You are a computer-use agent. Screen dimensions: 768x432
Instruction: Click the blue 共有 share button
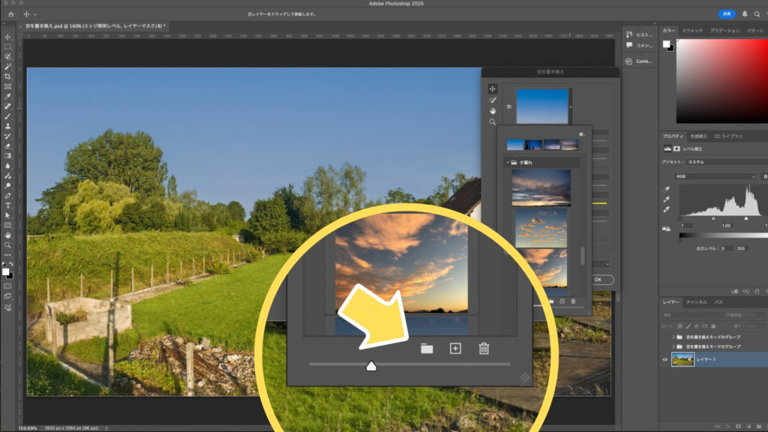click(x=727, y=14)
